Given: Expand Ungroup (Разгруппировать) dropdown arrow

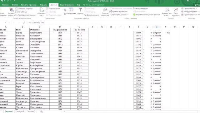Looking at the screenshot, I should coord(199,12).
